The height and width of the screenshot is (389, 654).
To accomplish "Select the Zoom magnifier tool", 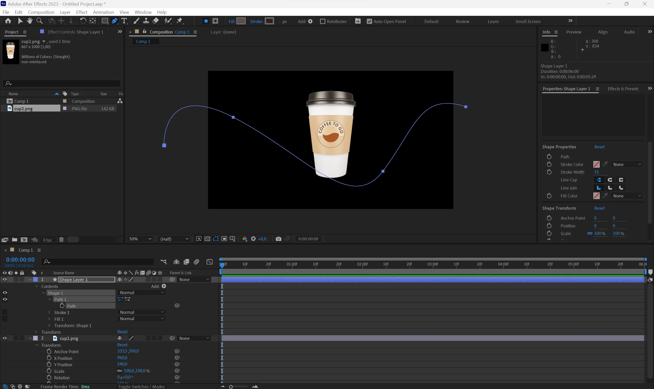I will pyautogui.click(x=39, y=21).
